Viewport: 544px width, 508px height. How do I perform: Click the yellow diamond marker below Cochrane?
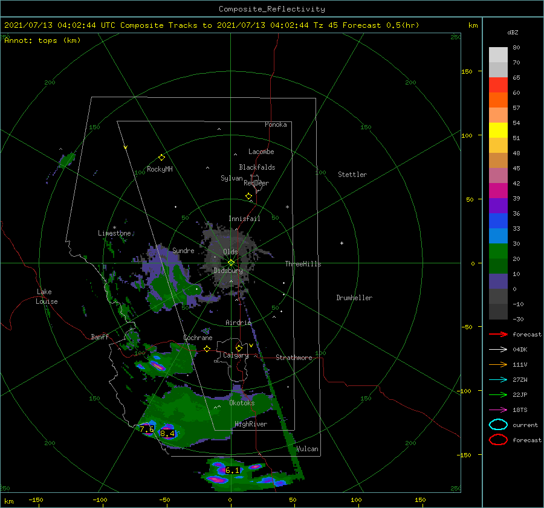tap(207, 349)
